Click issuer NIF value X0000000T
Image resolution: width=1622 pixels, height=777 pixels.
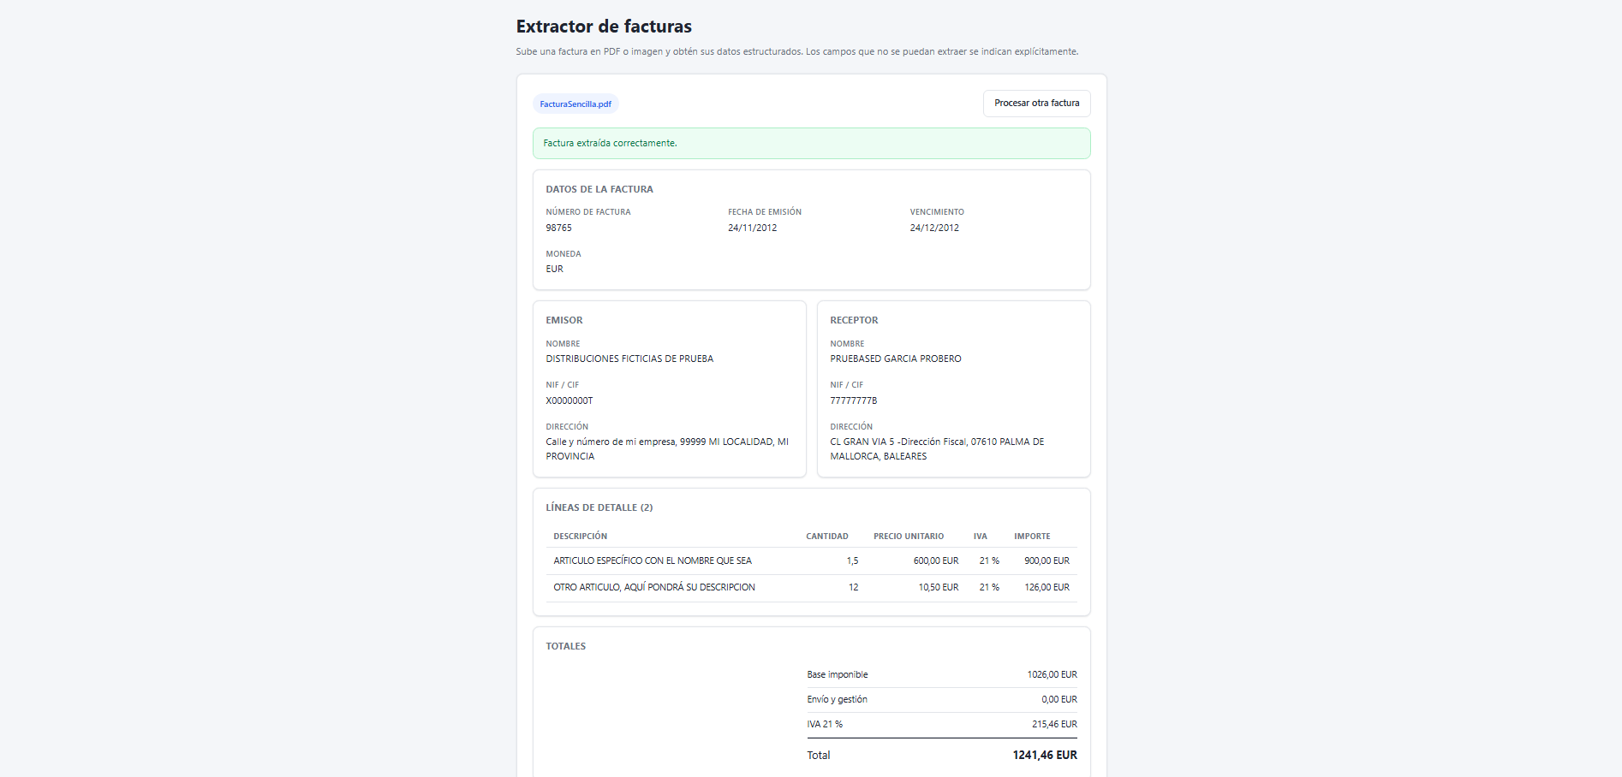(x=569, y=400)
